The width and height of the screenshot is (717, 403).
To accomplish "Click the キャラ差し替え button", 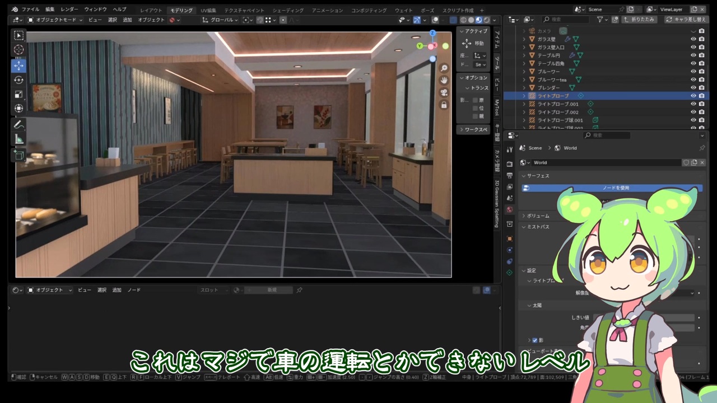I will (x=686, y=20).
